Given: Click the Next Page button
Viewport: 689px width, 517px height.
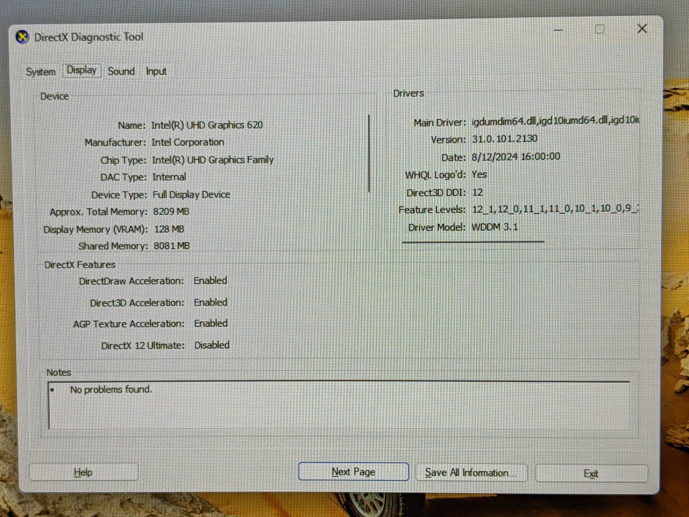Looking at the screenshot, I should point(353,472).
